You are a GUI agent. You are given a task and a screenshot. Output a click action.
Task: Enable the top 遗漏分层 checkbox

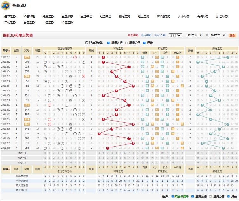[x=126, y=43]
